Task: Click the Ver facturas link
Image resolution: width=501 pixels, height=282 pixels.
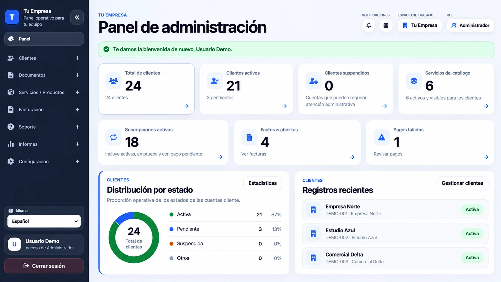Action: (x=254, y=154)
